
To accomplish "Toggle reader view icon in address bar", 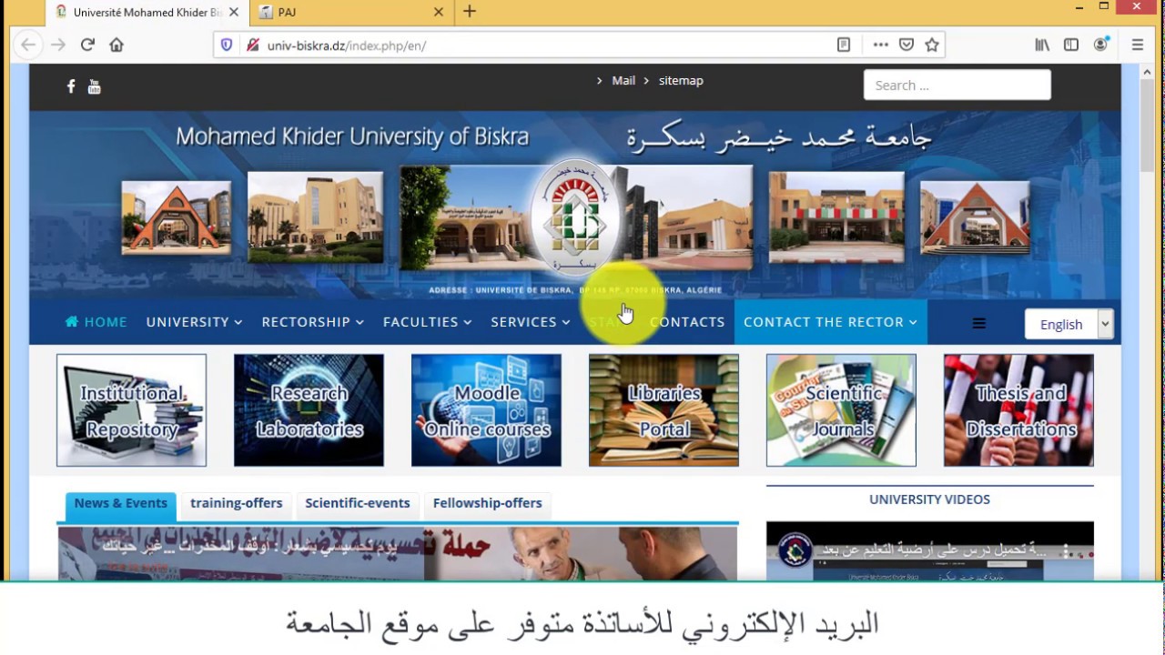I will click(x=844, y=45).
